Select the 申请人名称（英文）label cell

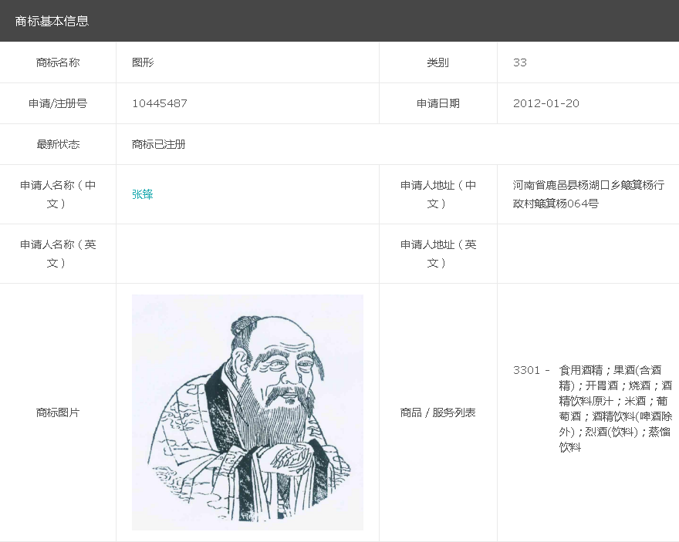[x=58, y=254]
